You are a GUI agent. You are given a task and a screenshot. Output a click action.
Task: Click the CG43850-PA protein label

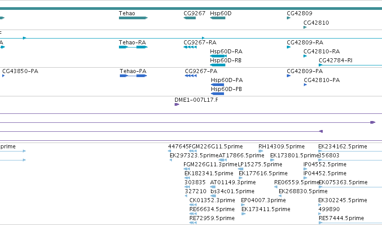point(20,71)
